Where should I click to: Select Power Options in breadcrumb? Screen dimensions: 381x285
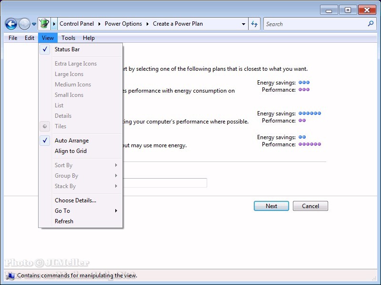(123, 24)
